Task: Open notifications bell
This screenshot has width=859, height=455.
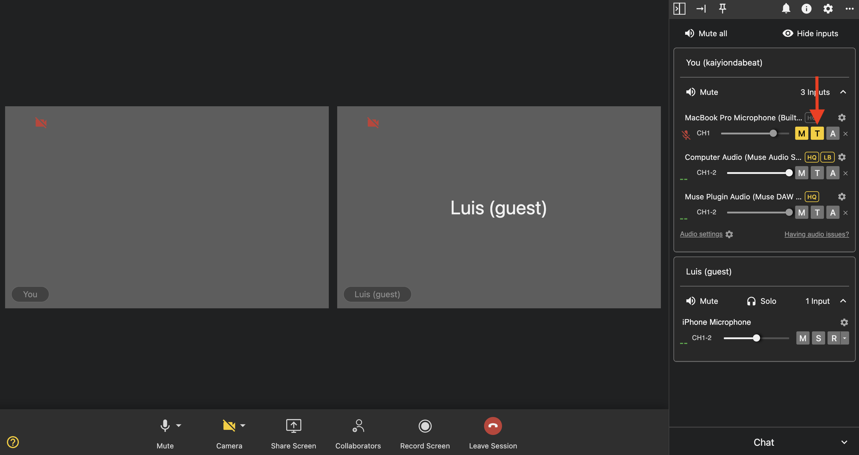Action: (786, 8)
